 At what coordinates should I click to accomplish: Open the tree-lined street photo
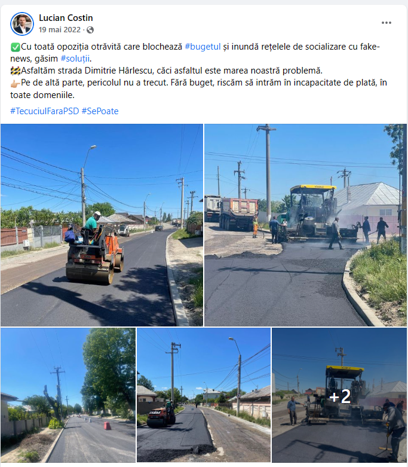tap(68, 395)
